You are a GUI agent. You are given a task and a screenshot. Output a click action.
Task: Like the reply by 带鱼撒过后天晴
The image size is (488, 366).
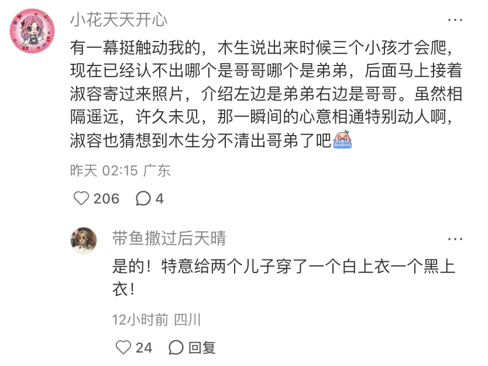(x=123, y=347)
